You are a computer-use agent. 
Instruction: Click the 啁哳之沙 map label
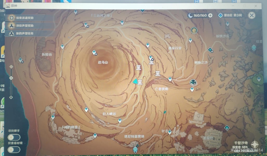(201, 62)
